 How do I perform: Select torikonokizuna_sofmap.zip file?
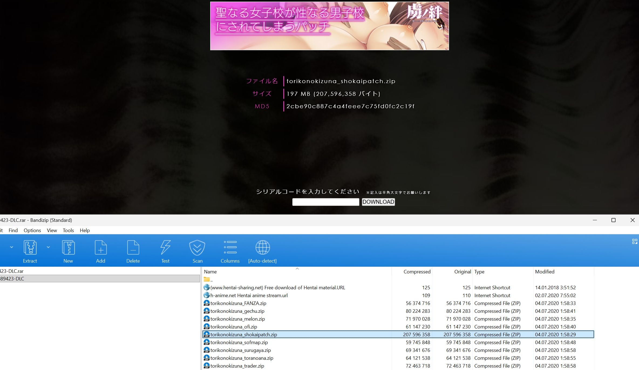coord(398,342)
